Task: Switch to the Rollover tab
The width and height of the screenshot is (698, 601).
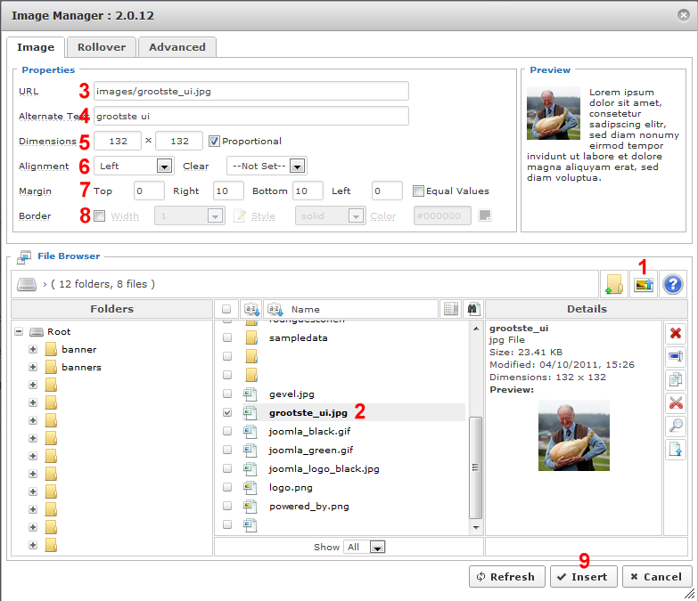Action: pyautogui.click(x=102, y=47)
